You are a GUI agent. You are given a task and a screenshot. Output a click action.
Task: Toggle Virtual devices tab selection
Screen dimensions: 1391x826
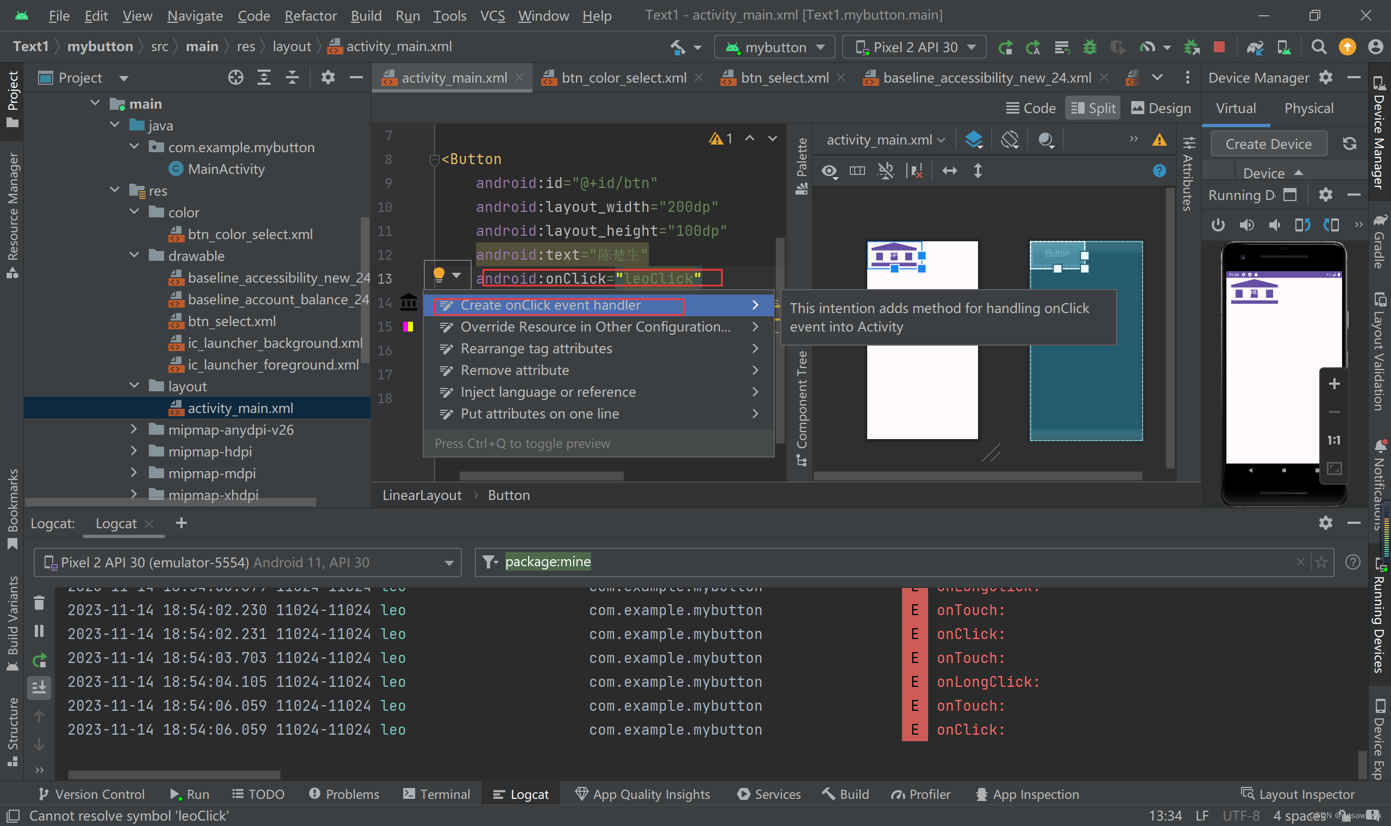pyautogui.click(x=1238, y=108)
